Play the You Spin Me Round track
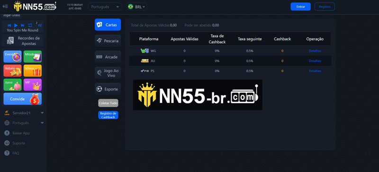Image resolution: width=379 pixels, height=172 pixels. click(x=16, y=25)
